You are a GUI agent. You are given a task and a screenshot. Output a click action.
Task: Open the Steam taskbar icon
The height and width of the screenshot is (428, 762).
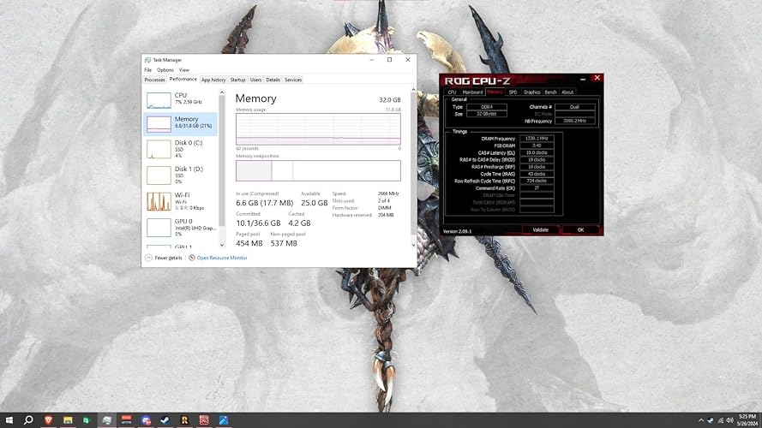(x=165, y=420)
